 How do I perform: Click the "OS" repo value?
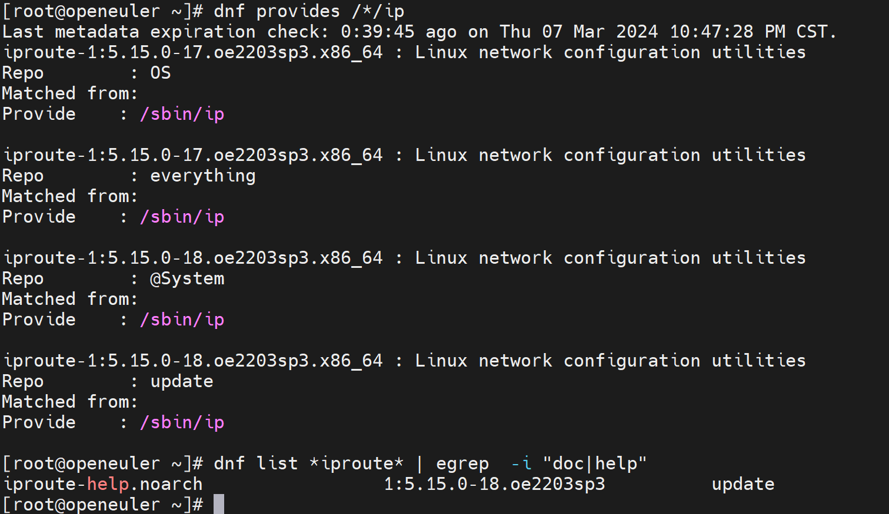pyautogui.click(x=161, y=73)
